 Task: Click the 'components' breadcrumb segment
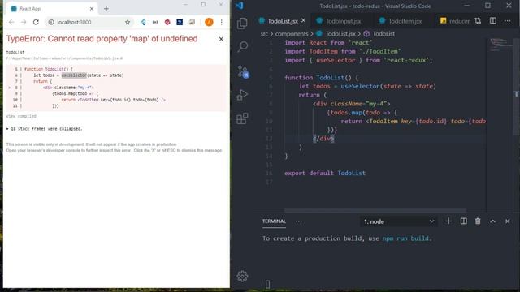(x=292, y=34)
